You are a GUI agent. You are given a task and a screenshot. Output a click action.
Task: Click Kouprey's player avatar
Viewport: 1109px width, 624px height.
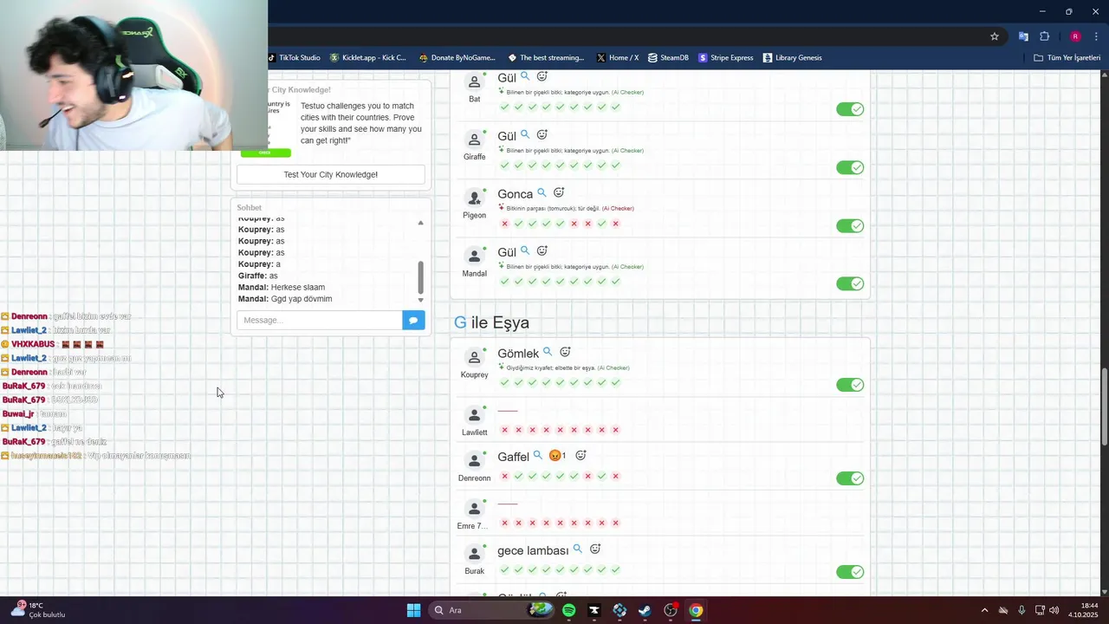(474, 357)
